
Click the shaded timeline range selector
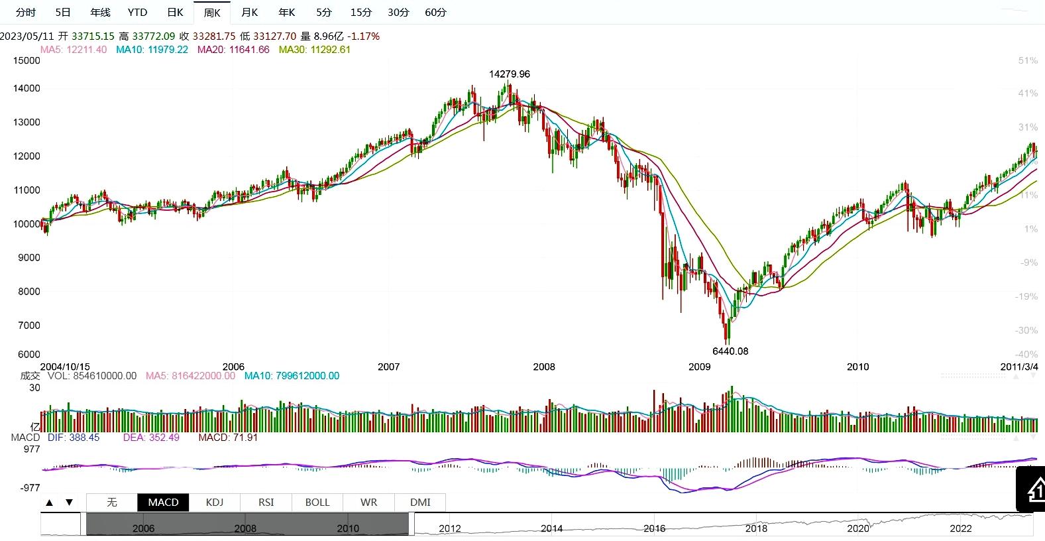(247, 524)
